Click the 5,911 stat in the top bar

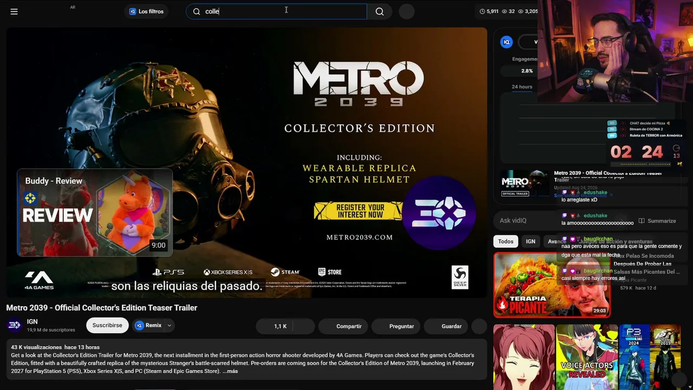489,11
